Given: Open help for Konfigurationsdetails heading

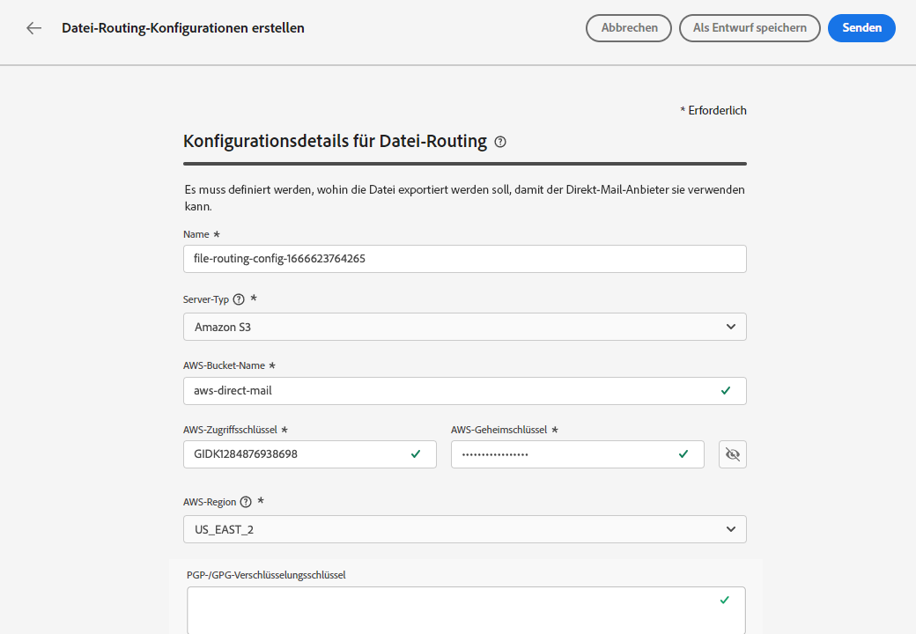Looking at the screenshot, I should click(x=500, y=142).
